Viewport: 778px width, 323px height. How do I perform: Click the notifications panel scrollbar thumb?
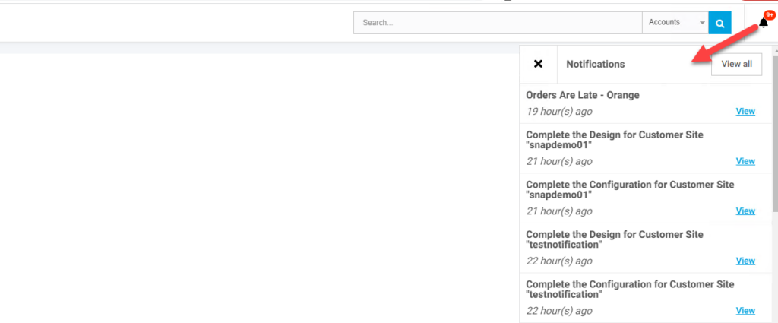point(775,134)
